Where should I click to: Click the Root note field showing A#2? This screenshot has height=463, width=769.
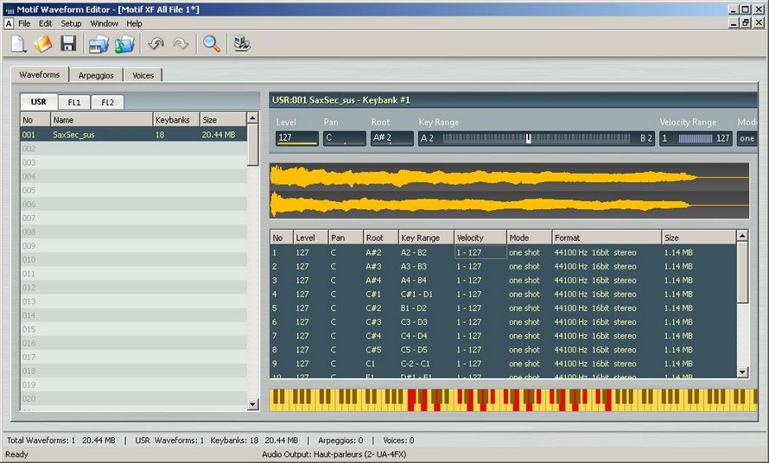[391, 138]
